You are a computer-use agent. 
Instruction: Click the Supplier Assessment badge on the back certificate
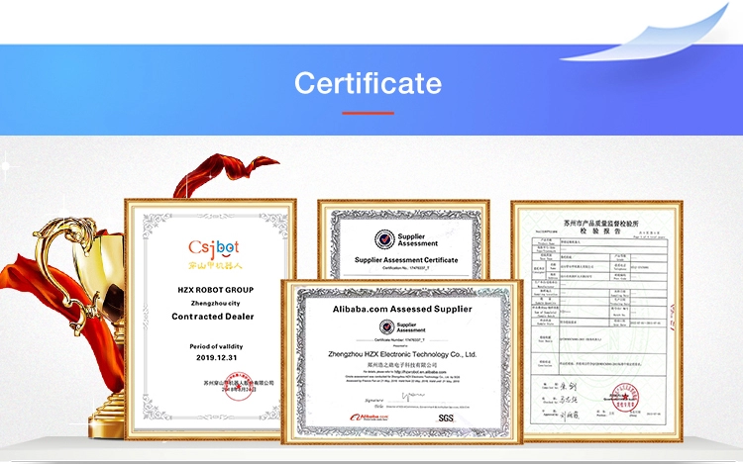click(406, 238)
